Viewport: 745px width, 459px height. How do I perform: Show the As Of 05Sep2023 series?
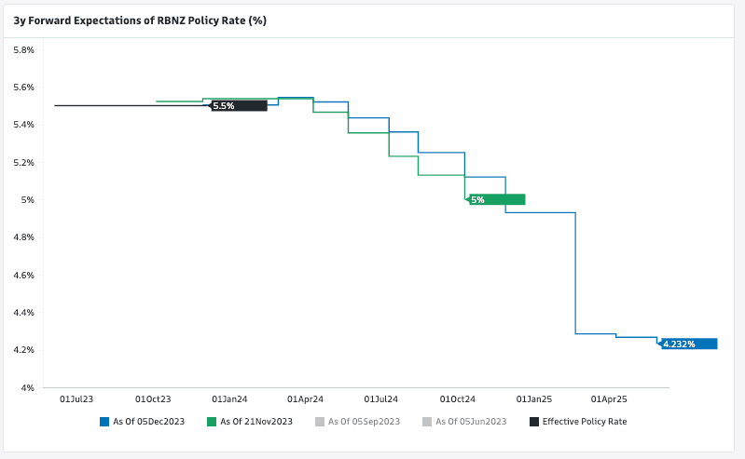364,422
